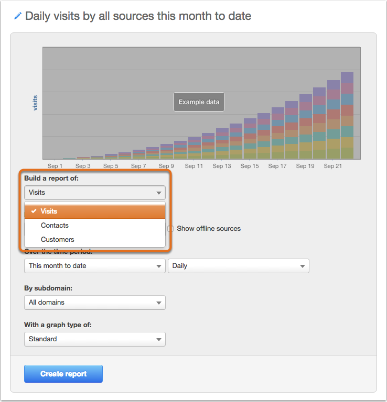
Task: Click the report title text to edit
Action: 138,16
